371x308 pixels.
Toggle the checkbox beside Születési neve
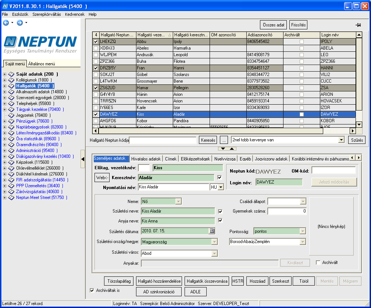pos(220,211)
